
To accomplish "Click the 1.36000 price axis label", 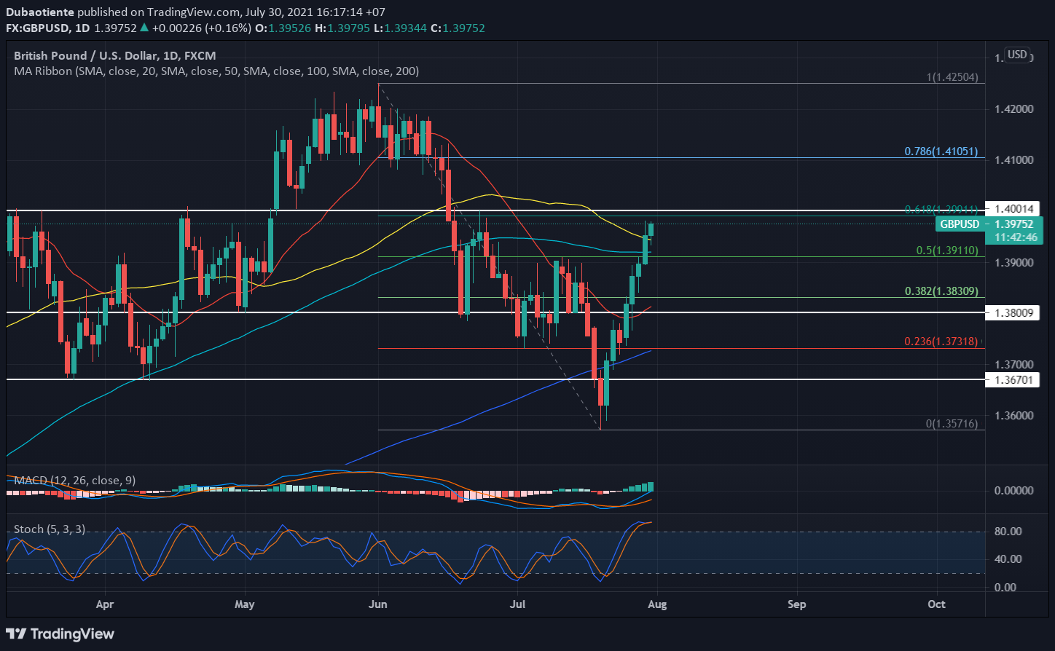I will pos(1013,416).
